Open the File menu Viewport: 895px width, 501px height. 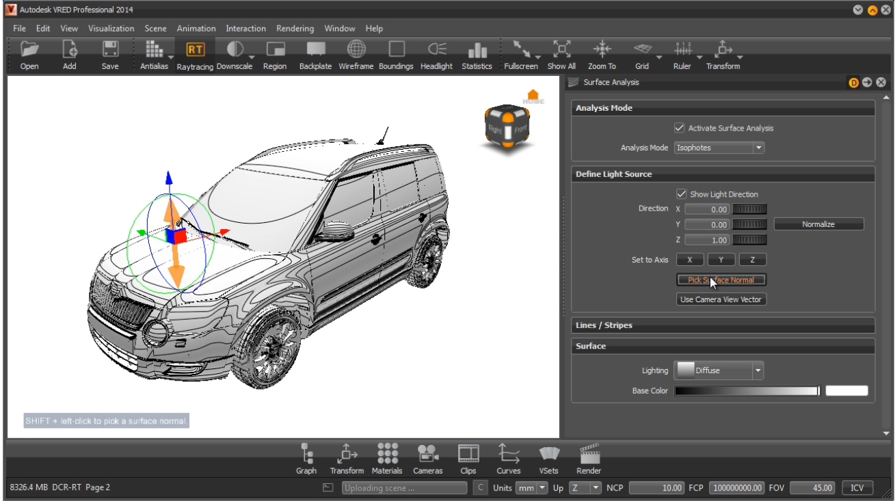(x=19, y=29)
